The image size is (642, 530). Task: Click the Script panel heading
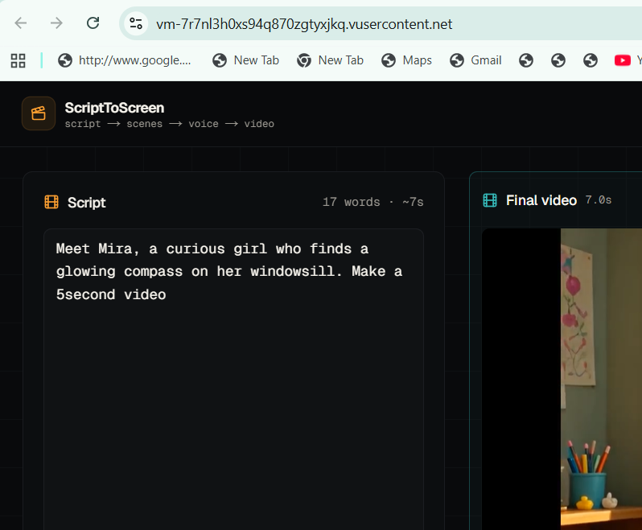[86, 203]
